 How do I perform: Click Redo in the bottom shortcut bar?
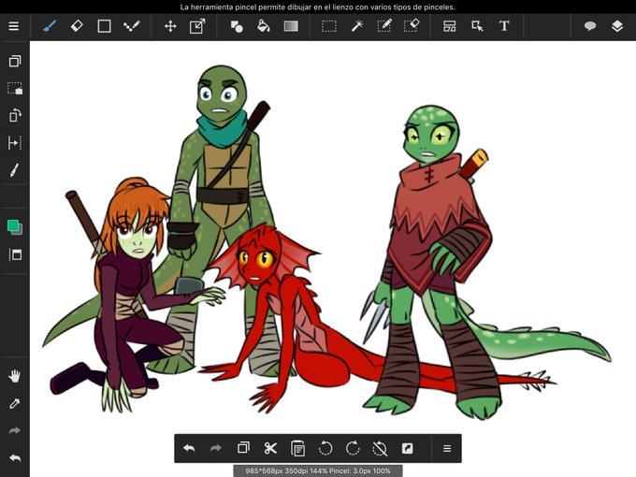pyautogui.click(x=216, y=448)
